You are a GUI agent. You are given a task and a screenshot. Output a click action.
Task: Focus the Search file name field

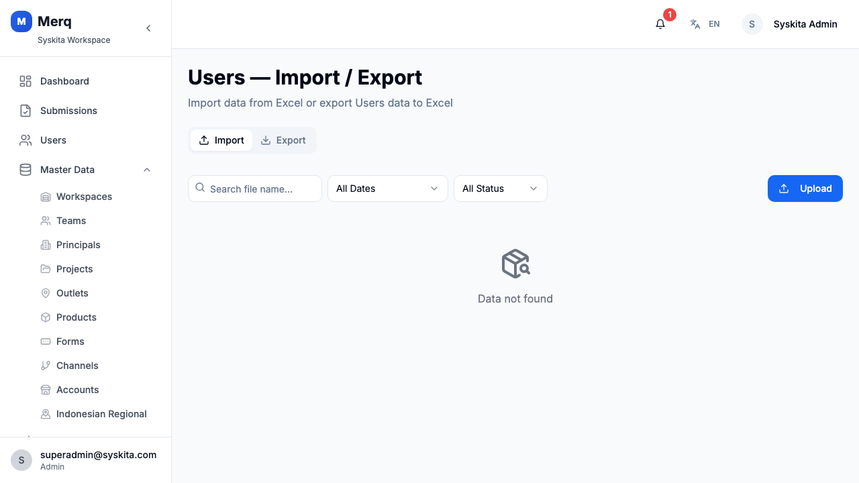[x=255, y=189]
